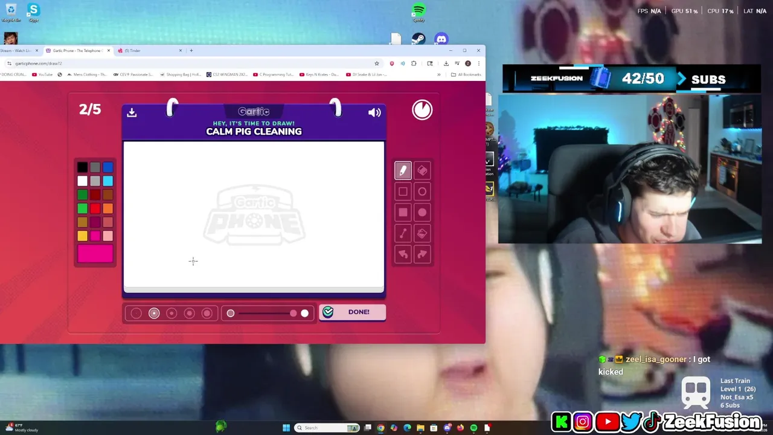Open a new browser tab

(x=191, y=51)
